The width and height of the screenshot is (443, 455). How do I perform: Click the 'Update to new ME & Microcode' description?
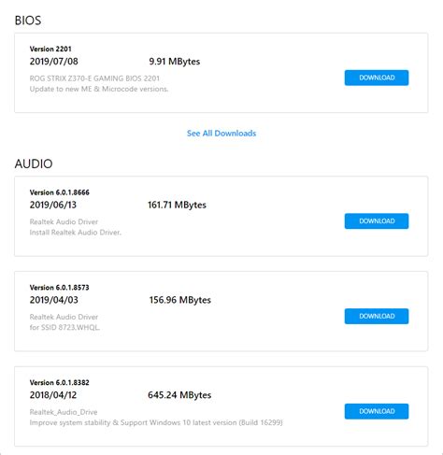(99, 89)
